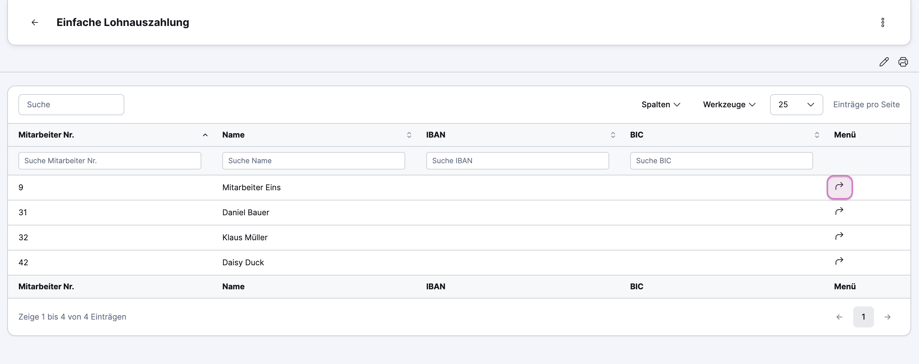The height and width of the screenshot is (364, 919).
Task: Open menu arrow for Daniel Bauer
Action: (839, 212)
